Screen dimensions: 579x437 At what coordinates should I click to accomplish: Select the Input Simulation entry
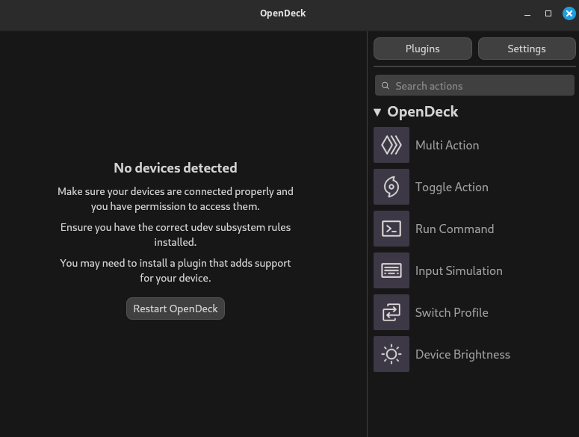click(459, 270)
